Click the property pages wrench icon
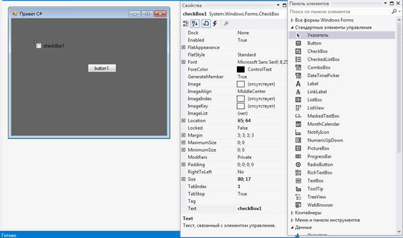The height and width of the screenshot is (238, 403). tap(226, 24)
